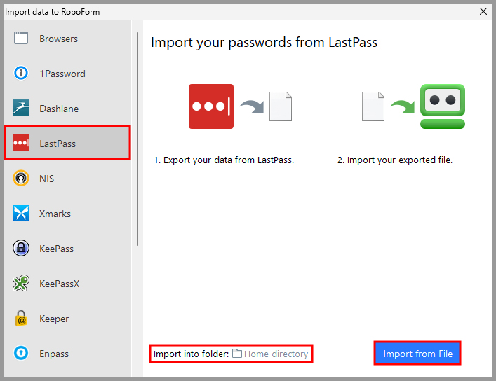Select the 1Password keyhole icon
Viewport: 496px width, 381px height.
[21, 74]
